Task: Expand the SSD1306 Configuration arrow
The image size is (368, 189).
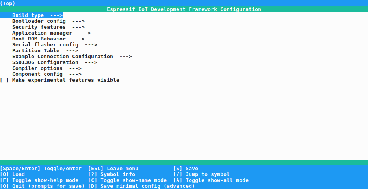Action: point(91,62)
